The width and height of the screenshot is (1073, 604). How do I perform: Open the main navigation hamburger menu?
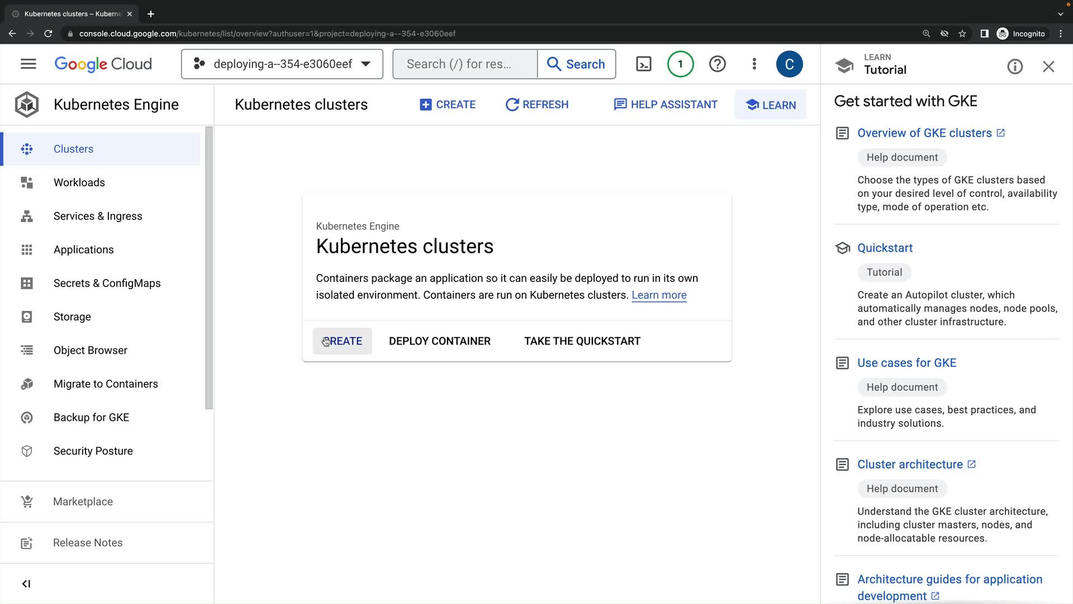coord(28,64)
